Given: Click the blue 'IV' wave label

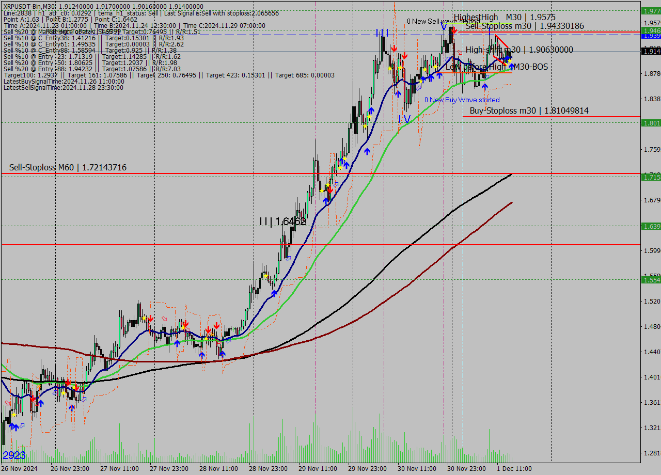Looking at the screenshot, I should 404,119.
